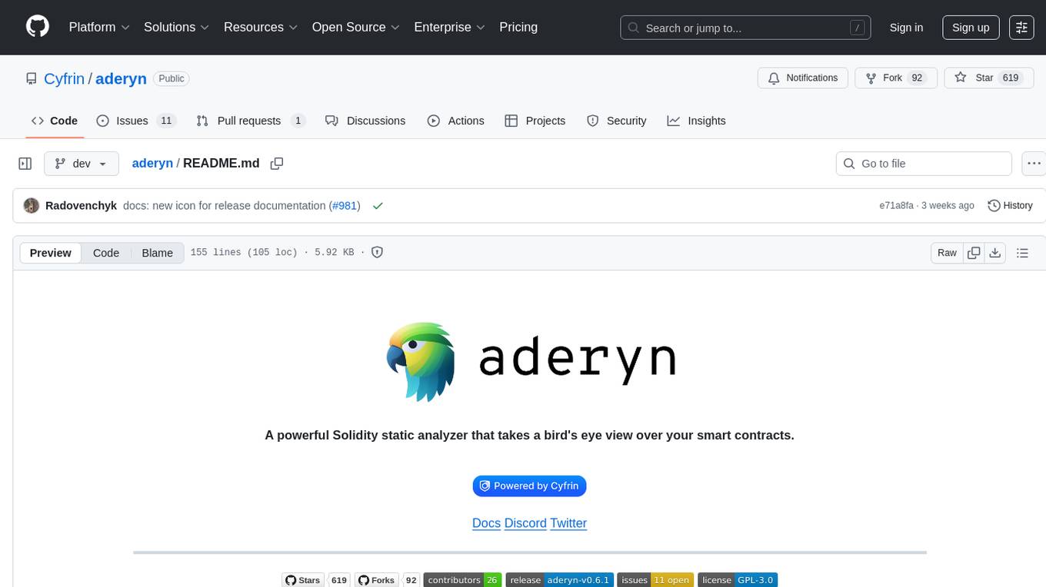Star the aderyn repository
This screenshot has height=587, width=1046.
click(975, 78)
